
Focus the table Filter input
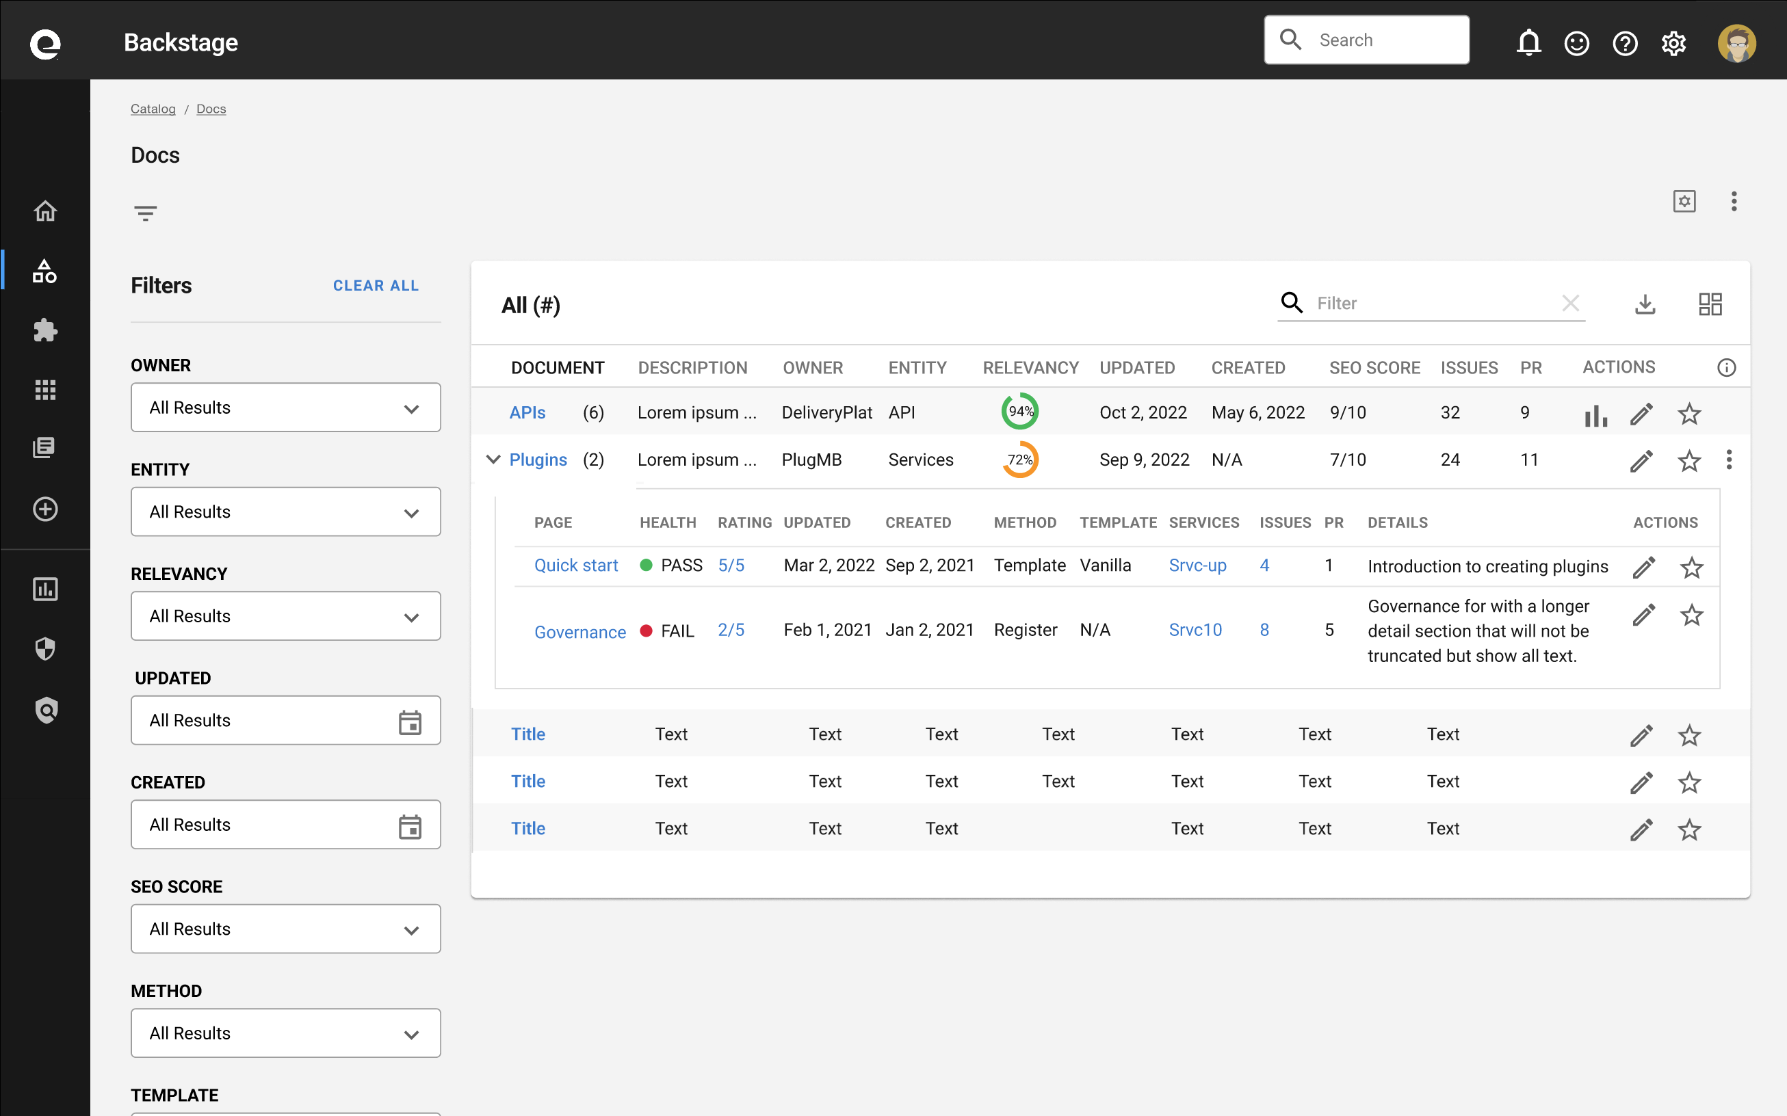(x=1431, y=304)
